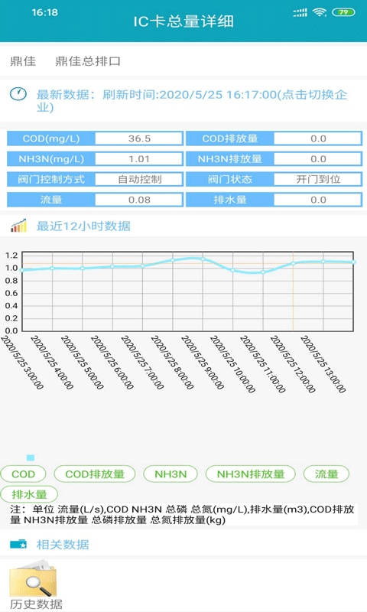
Task: Select the COD排放量 chart series
Action: tap(95, 474)
